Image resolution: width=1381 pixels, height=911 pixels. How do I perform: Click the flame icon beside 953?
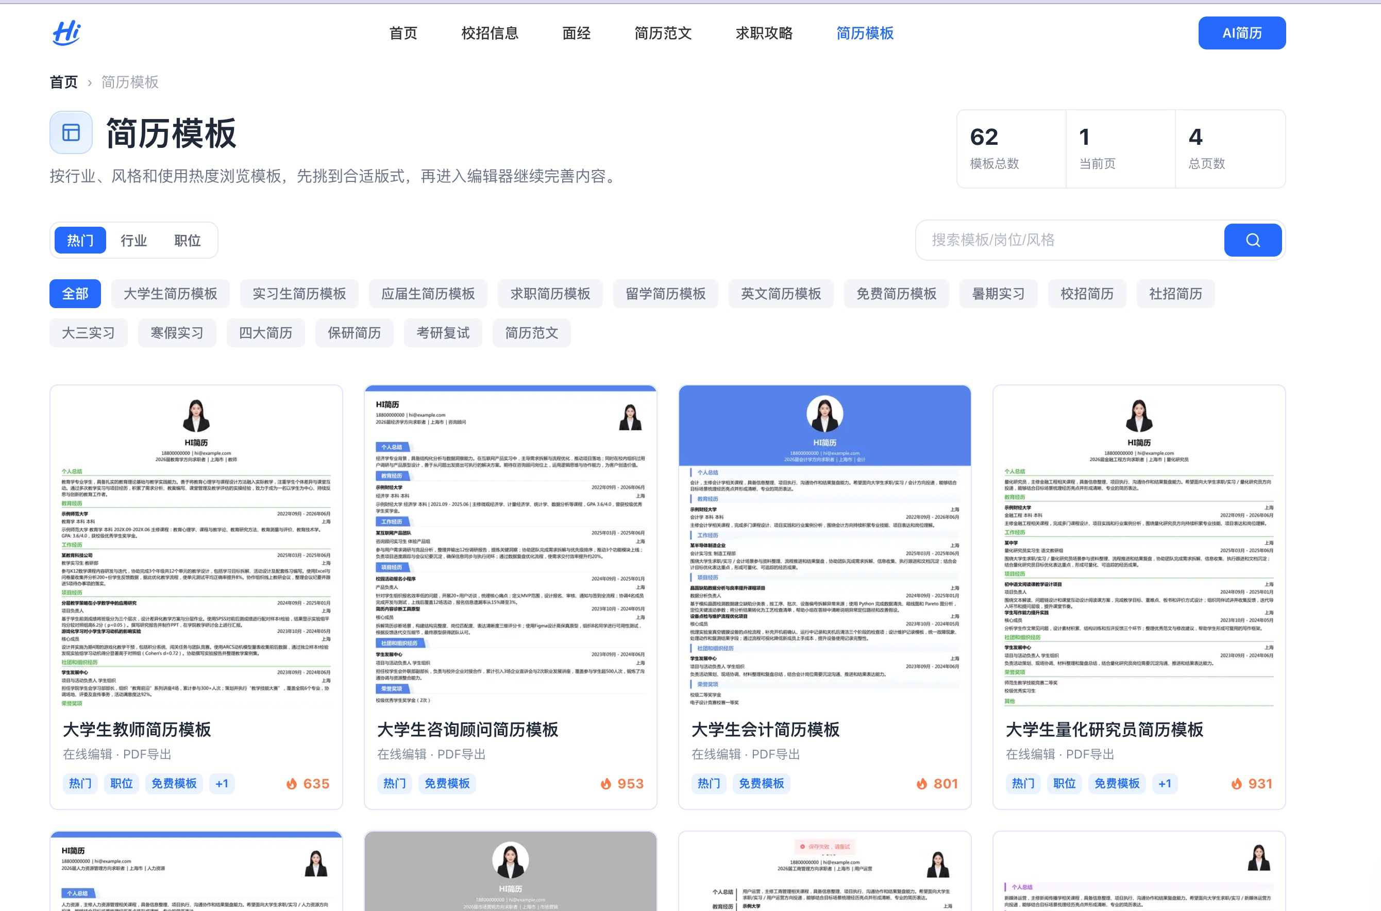pyautogui.click(x=606, y=784)
